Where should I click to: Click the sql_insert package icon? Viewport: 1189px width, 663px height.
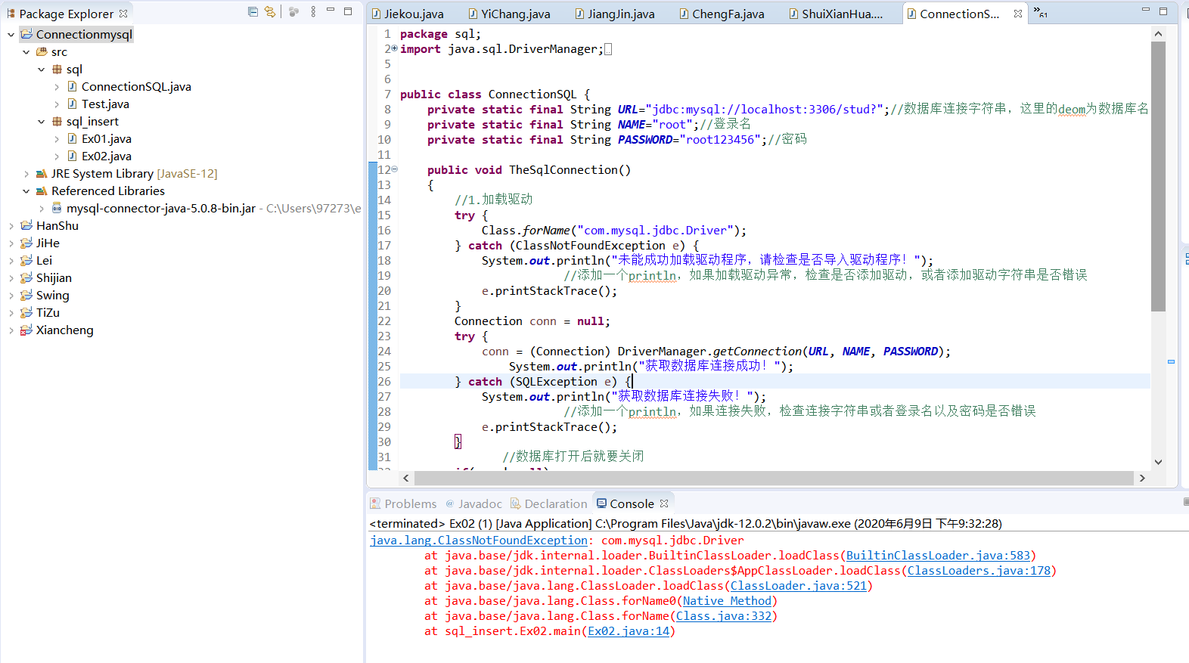coord(57,121)
